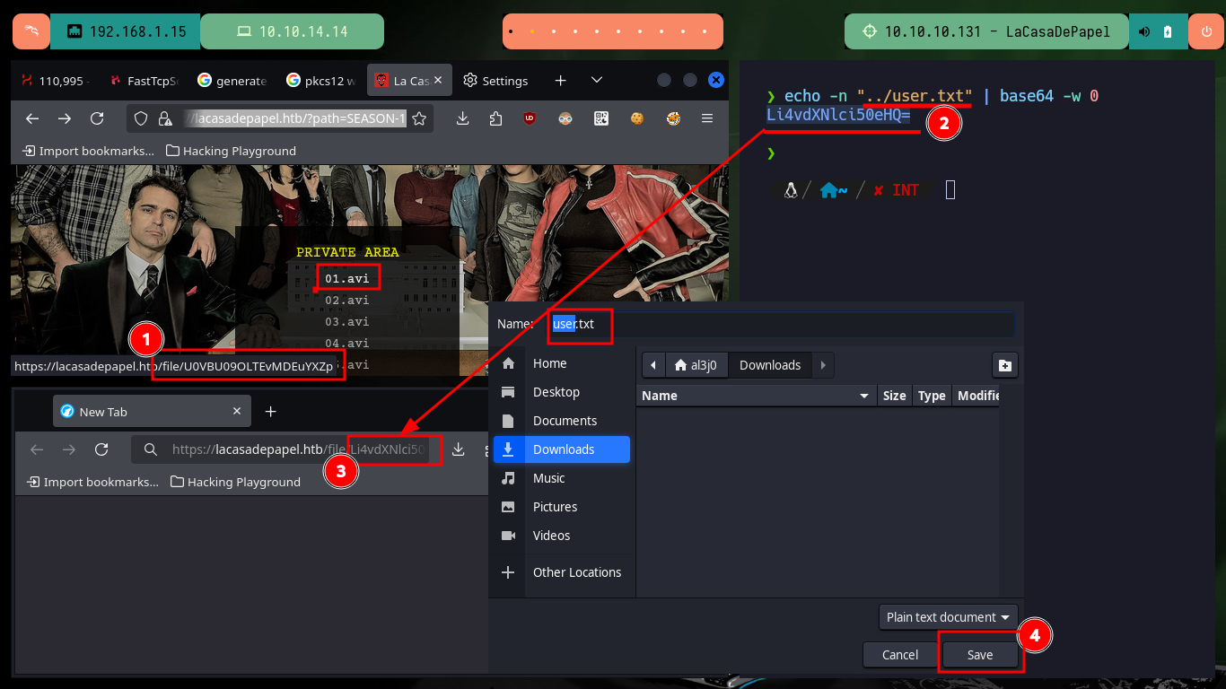Image resolution: width=1226 pixels, height=689 pixels.
Task: Open Other Locations in the save dialog
Action: tap(562, 572)
